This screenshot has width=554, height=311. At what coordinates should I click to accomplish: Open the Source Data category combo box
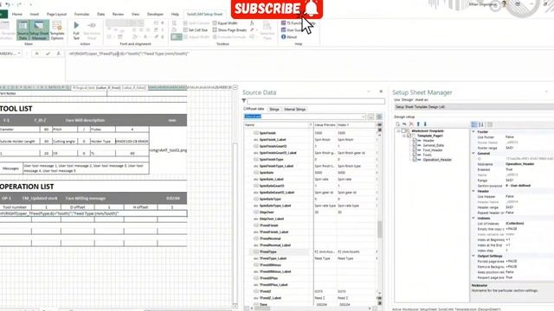pyautogui.click(x=305, y=117)
